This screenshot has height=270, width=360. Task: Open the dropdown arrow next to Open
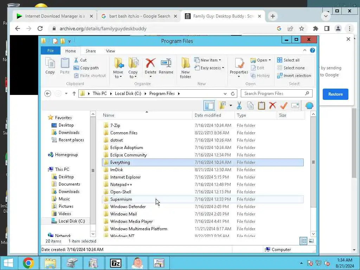[270, 60]
